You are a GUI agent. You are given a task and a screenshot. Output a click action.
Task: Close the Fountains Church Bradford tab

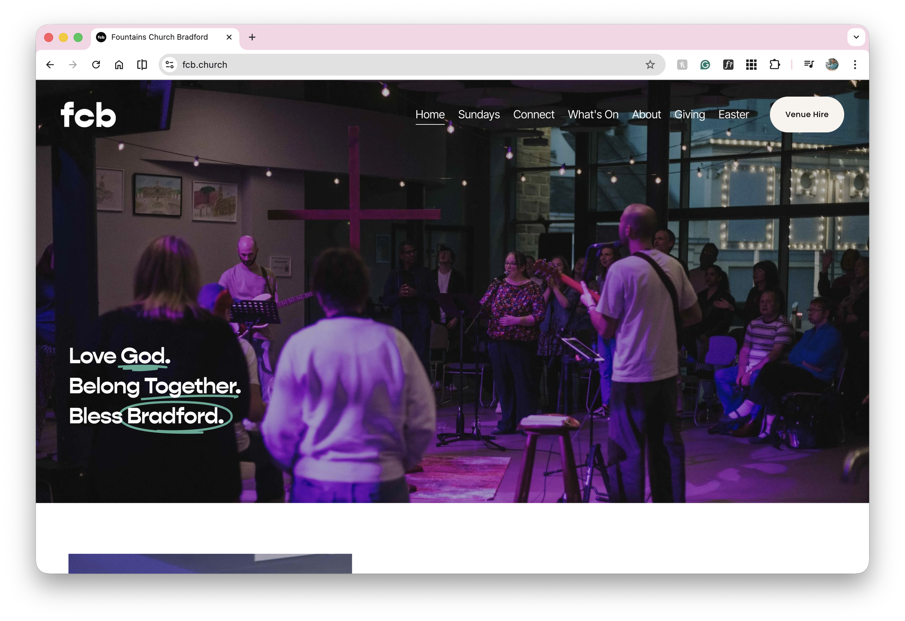coord(229,37)
